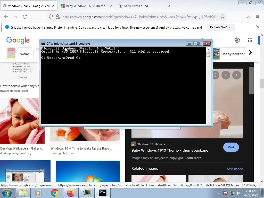Open the Windows 7 logo wallpaper thumbnail
Screen dimensions: 264x198
[x=88, y=171]
